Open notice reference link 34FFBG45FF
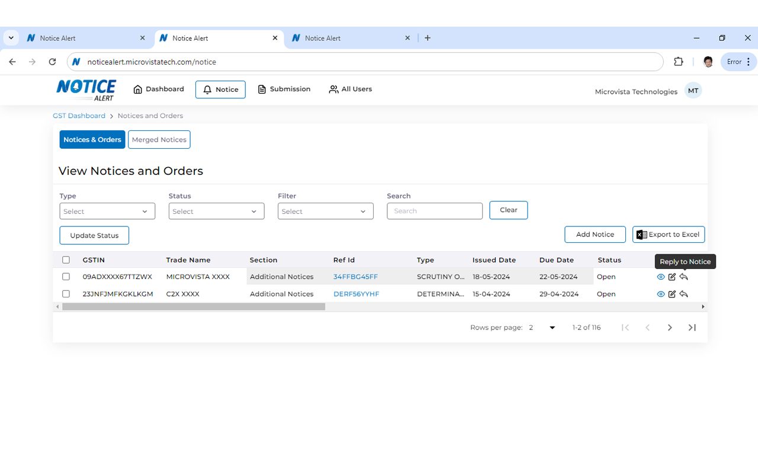758x474 pixels. (x=355, y=277)
